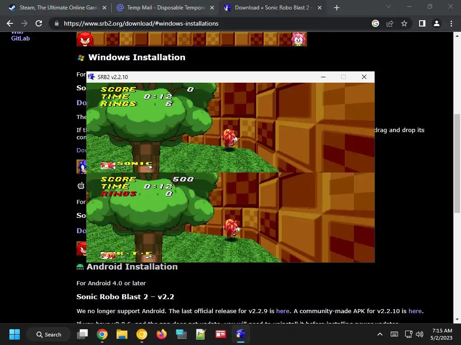Show hidden system tray icons
461x345 pixels.
pyautogui.click(x=380, y=334)
